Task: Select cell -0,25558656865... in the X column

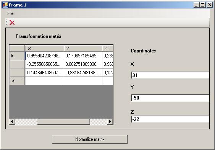Action: [x=45, y=64]
